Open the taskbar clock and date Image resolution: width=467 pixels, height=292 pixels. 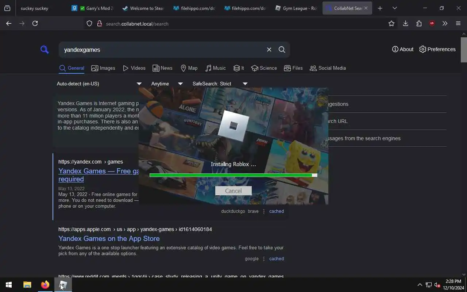tap(454, 285)
